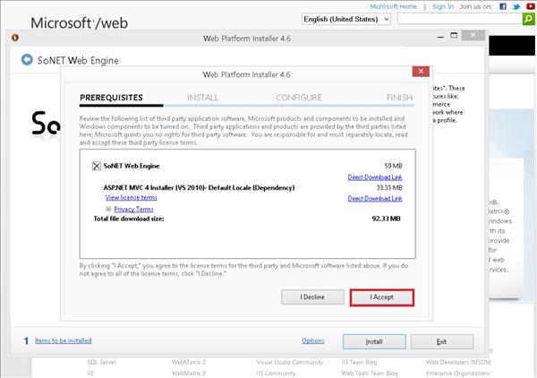537x378 pixels.
Task: Open the Items to be installed link
Action: (64, 340)
